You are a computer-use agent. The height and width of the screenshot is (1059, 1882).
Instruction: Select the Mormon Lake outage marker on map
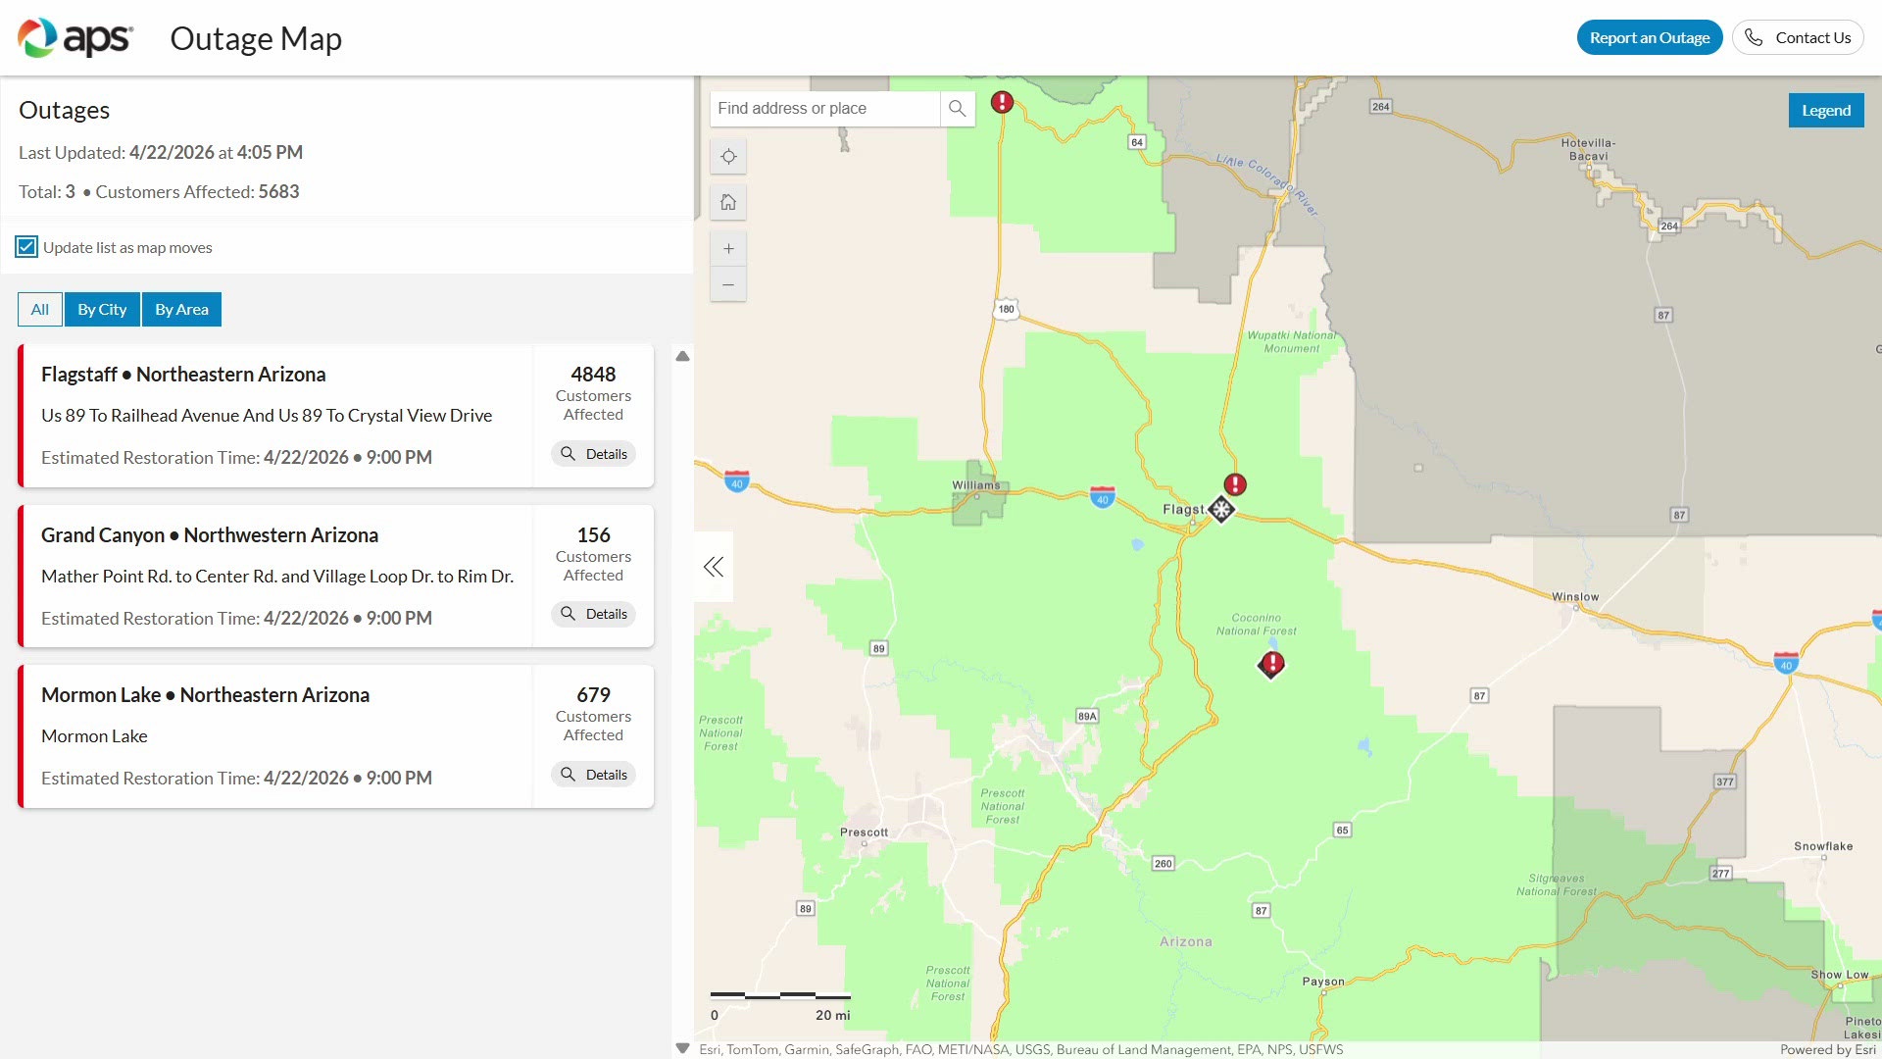(1271, 664)
